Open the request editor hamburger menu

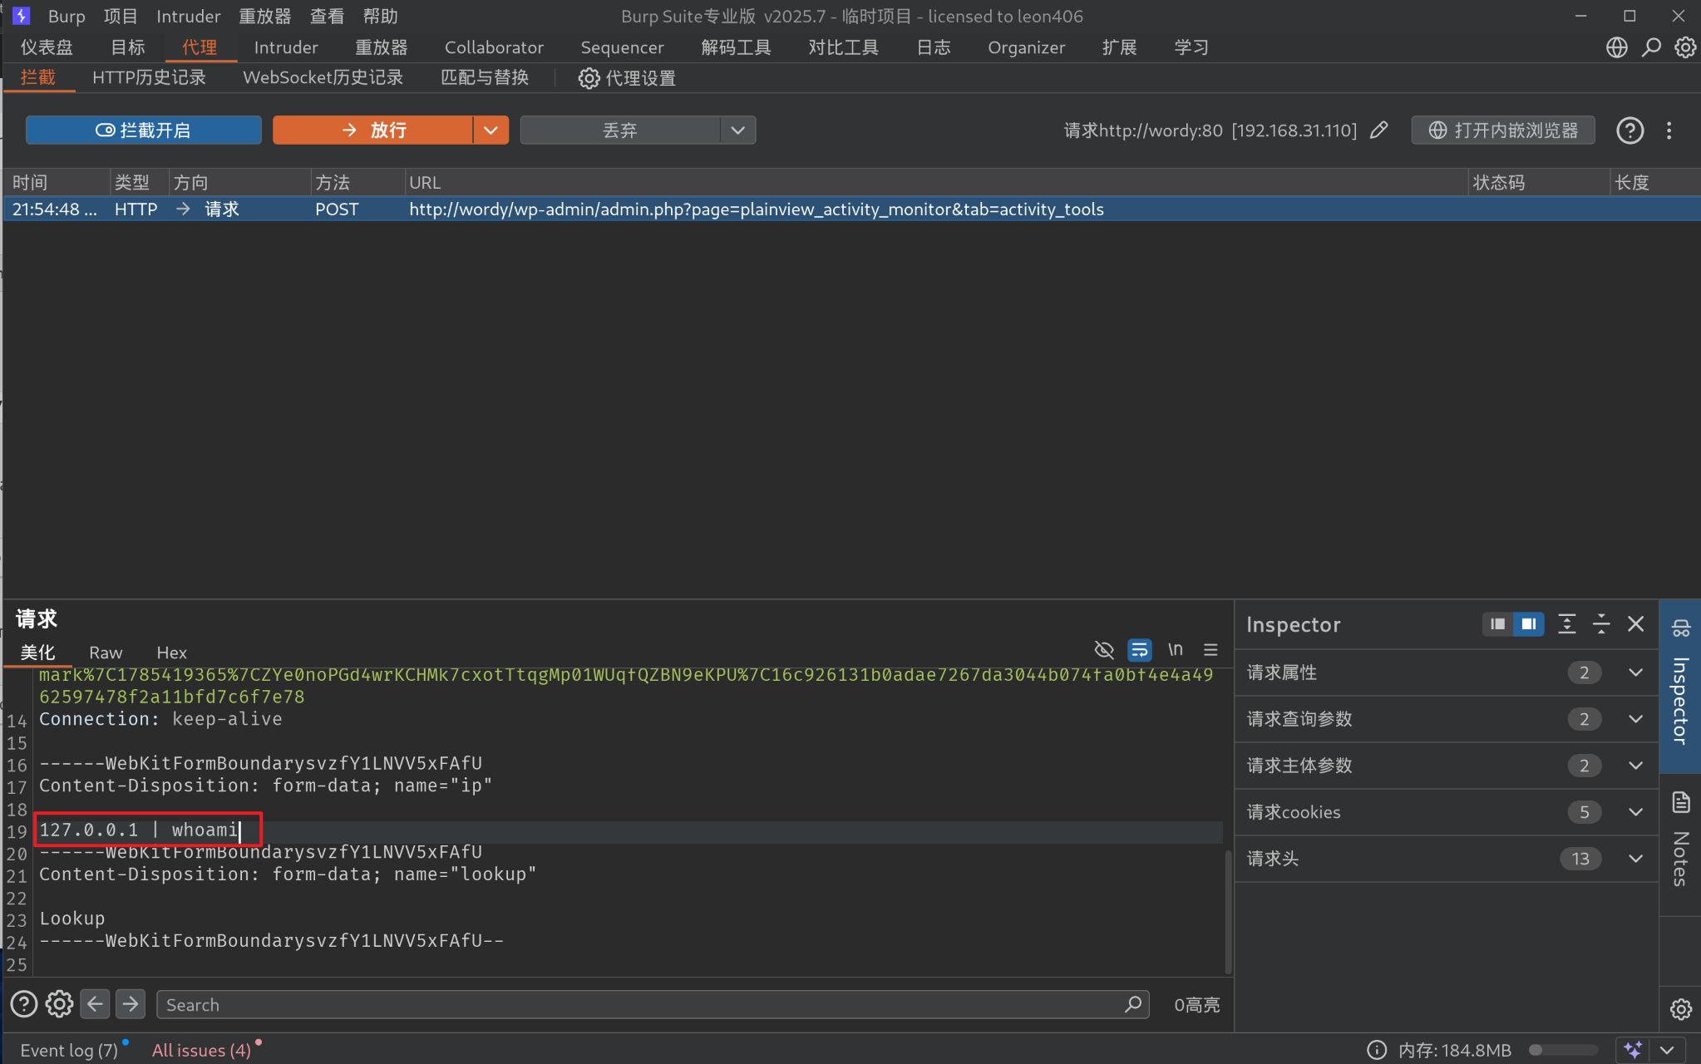(1210, 649)
